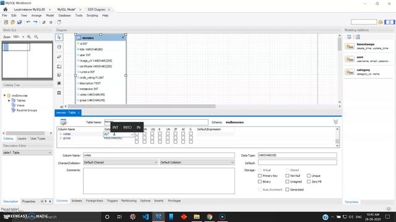Click the catalog tree horizontal scrollbar
Screen dimensions: 396x222
pyautogui.click(x=25, y=133)
